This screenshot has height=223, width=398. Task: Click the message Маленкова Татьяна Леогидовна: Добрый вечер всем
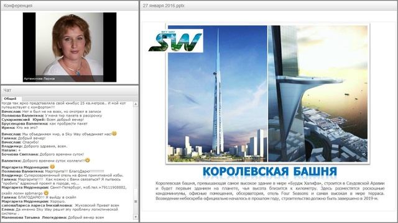click(x=53, y=217)
